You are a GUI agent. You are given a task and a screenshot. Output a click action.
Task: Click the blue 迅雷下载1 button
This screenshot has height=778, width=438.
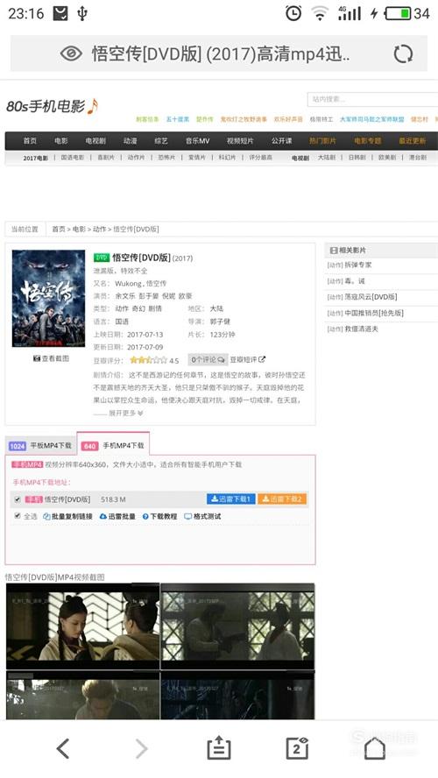coord(231,499)
